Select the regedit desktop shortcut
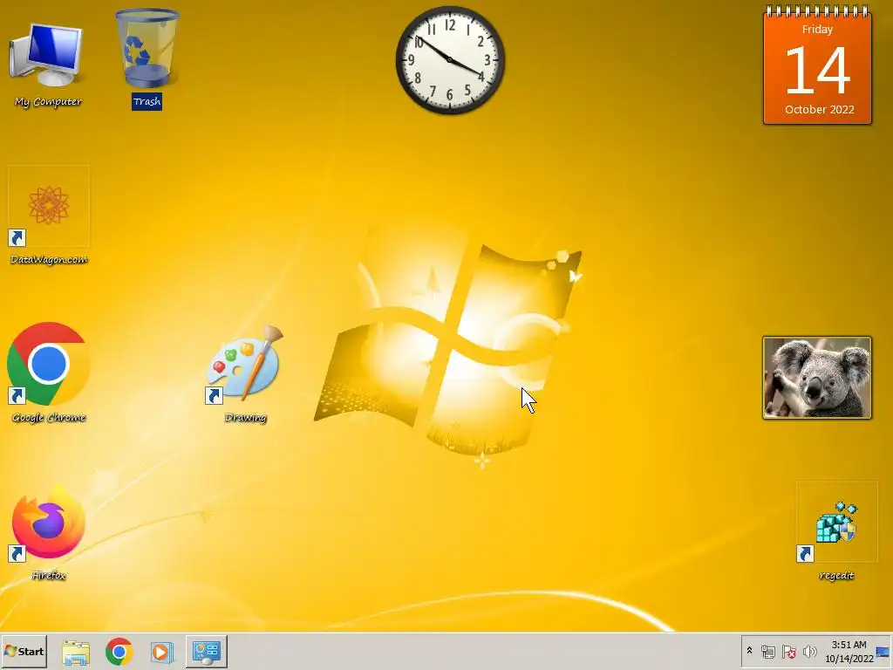This screenshot has height=670, width=893. (836, 531)
